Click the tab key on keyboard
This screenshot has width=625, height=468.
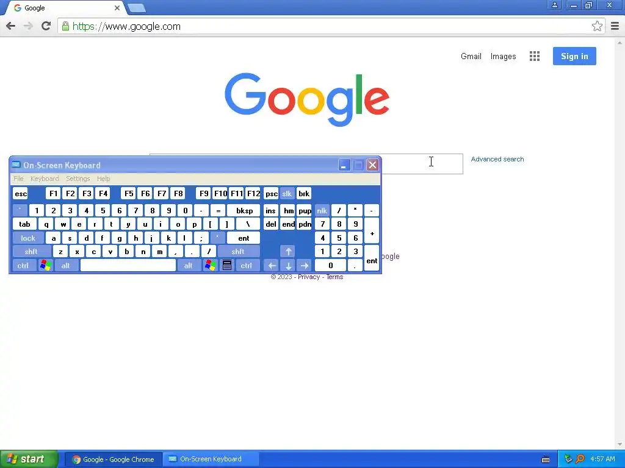pos(24,224)
